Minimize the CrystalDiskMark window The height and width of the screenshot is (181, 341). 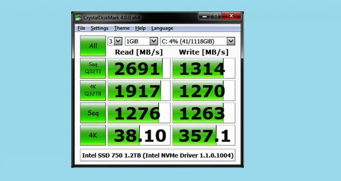click(x=204, y=16)
